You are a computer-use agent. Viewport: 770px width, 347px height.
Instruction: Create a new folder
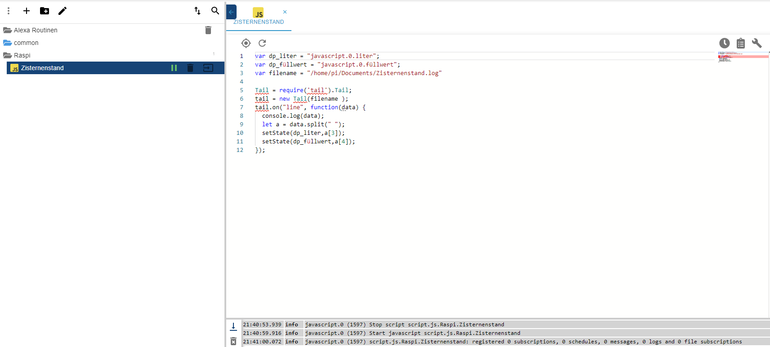point(45,11)
